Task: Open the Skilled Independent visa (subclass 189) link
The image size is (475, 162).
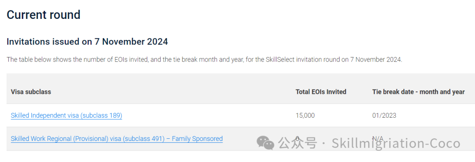Action: [66, 115]
